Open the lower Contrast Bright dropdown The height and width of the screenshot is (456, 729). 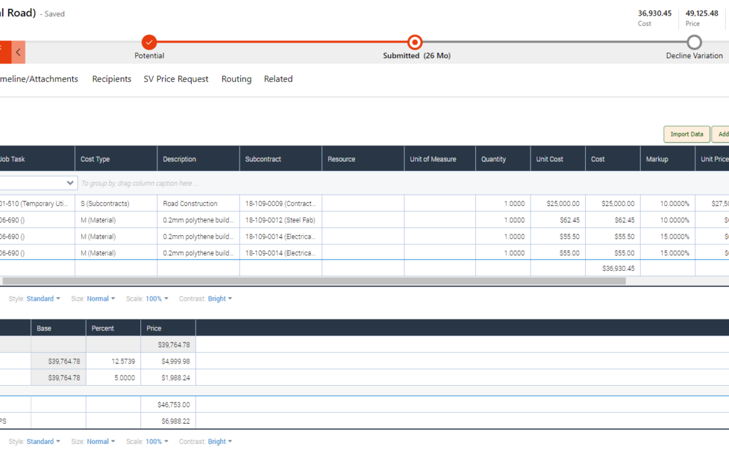click(x=219, y=442)
